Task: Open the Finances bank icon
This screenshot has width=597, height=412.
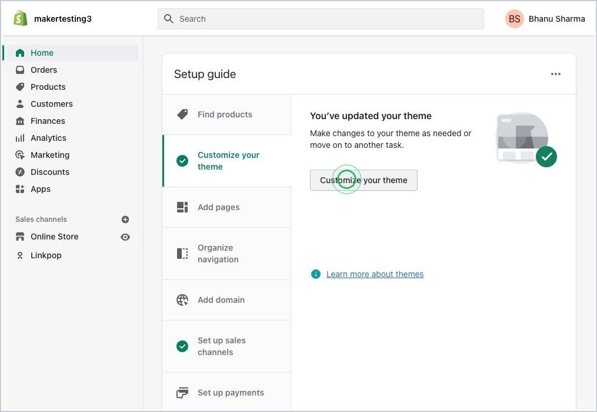Action: [x=20, y=121]
